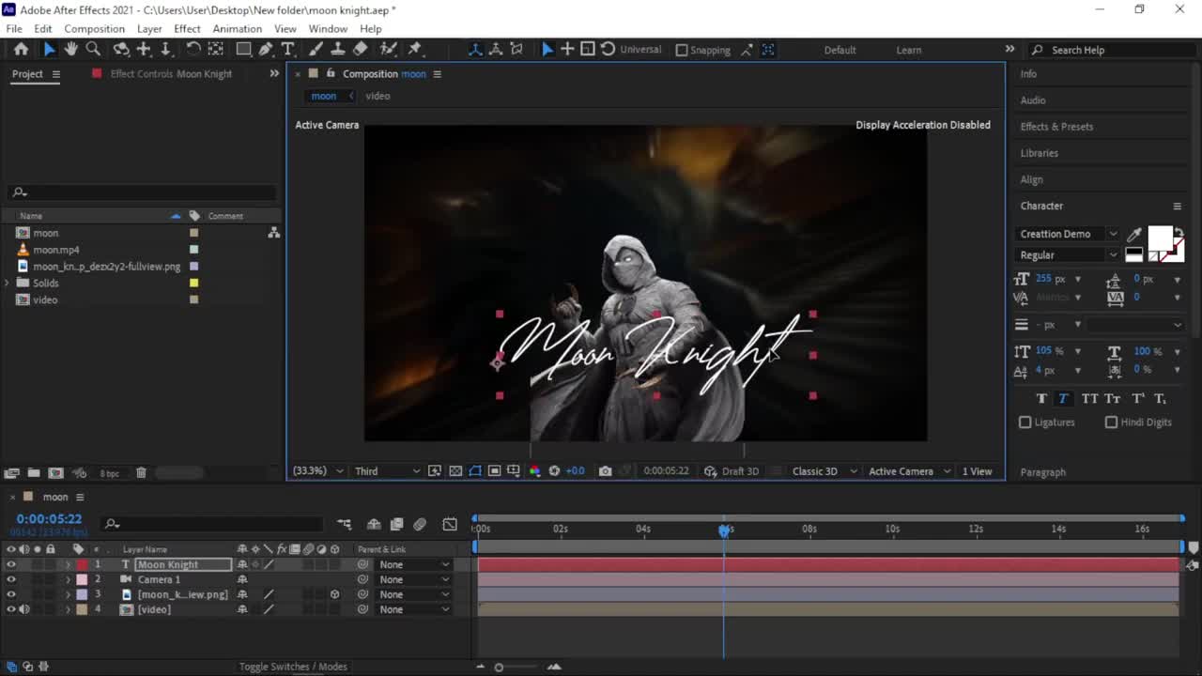This screenshot has height=676, width=1202.
Task: Select the Roto Brush tool
Action: [x=388, y=50]
